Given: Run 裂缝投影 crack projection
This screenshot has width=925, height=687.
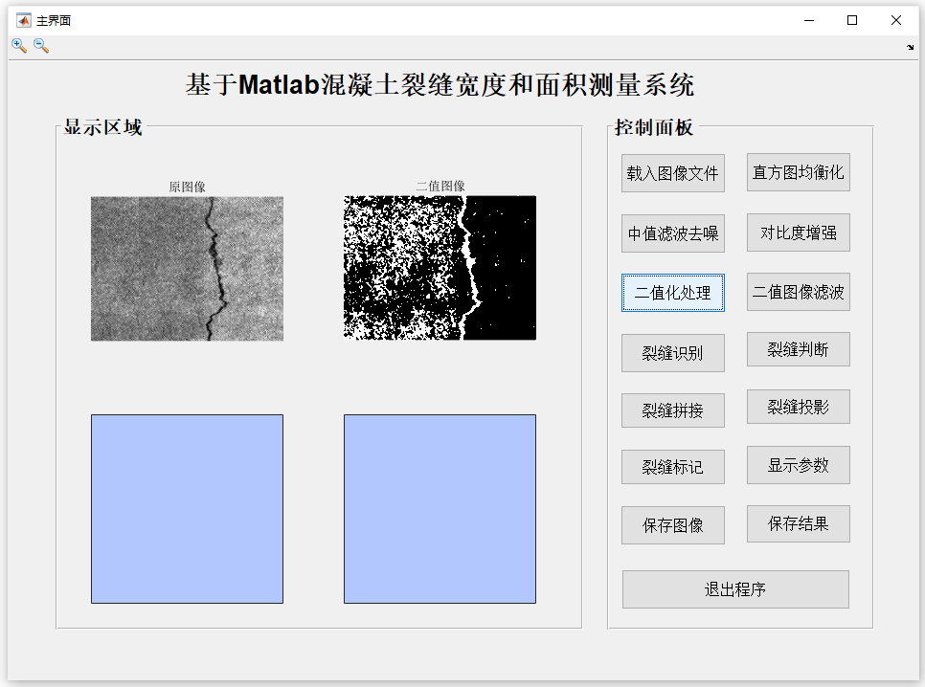Looking at the screenshot, I should pos(799,407).
